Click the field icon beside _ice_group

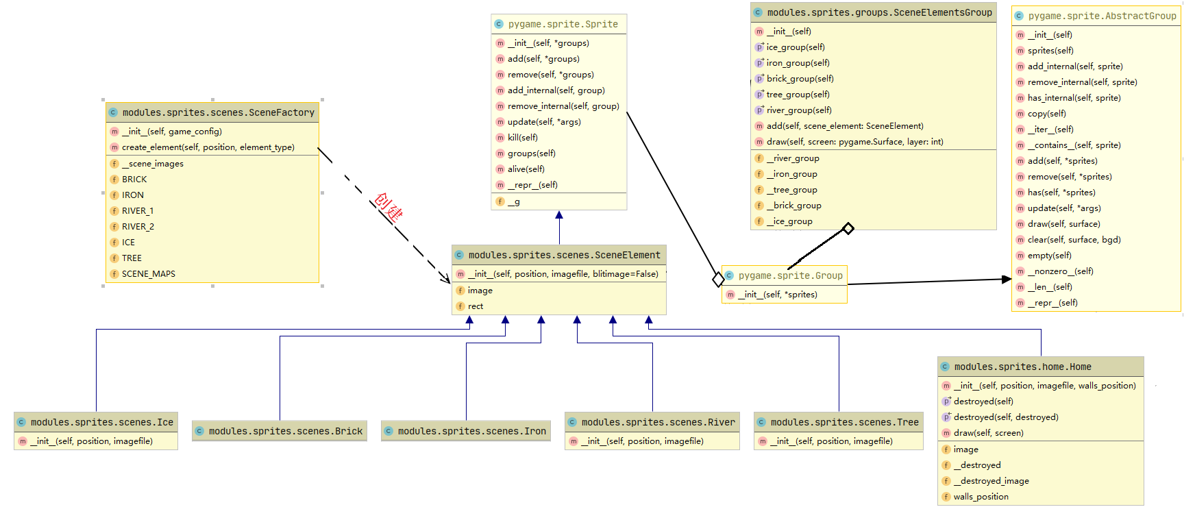pyautogui.click(x=759, y=221)
